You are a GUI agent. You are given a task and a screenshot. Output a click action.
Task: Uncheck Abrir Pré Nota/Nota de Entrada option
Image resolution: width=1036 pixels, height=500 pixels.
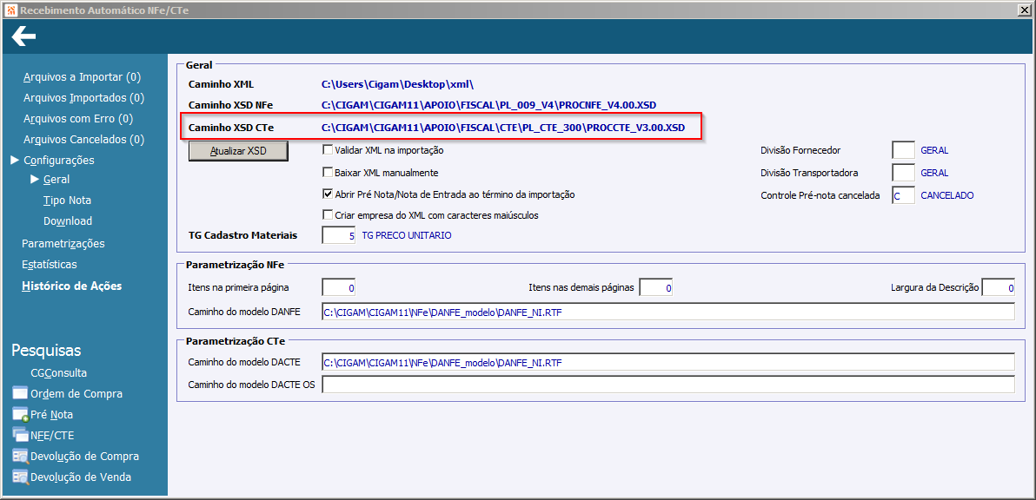tap(327, 194)
